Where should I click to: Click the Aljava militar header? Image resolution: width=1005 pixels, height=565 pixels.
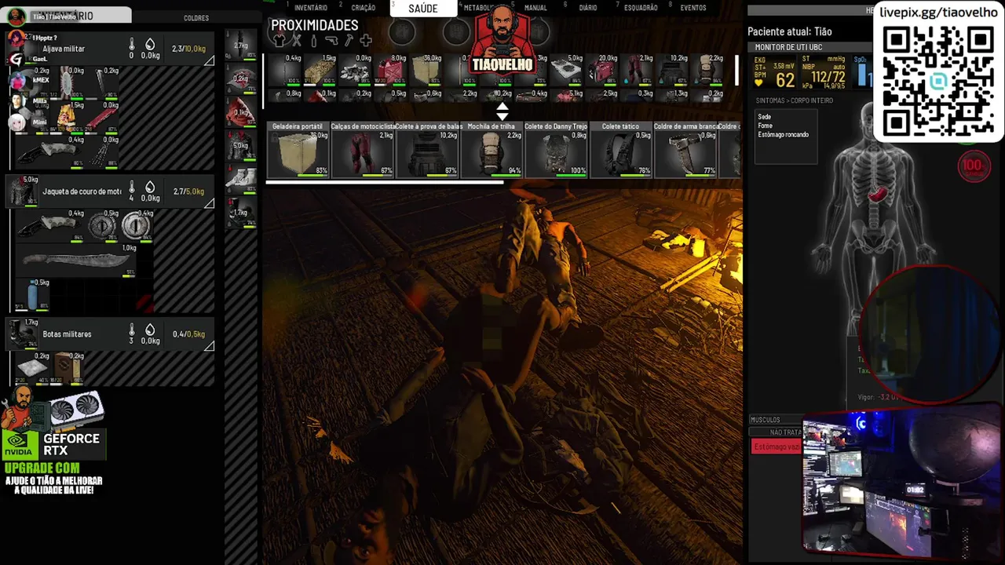110,49
